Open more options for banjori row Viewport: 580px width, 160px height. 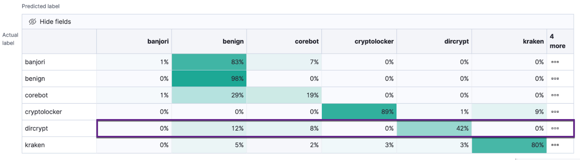pos(555,62)
